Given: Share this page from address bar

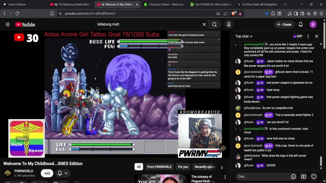Looking at the screenshot, I should [225, 13].
